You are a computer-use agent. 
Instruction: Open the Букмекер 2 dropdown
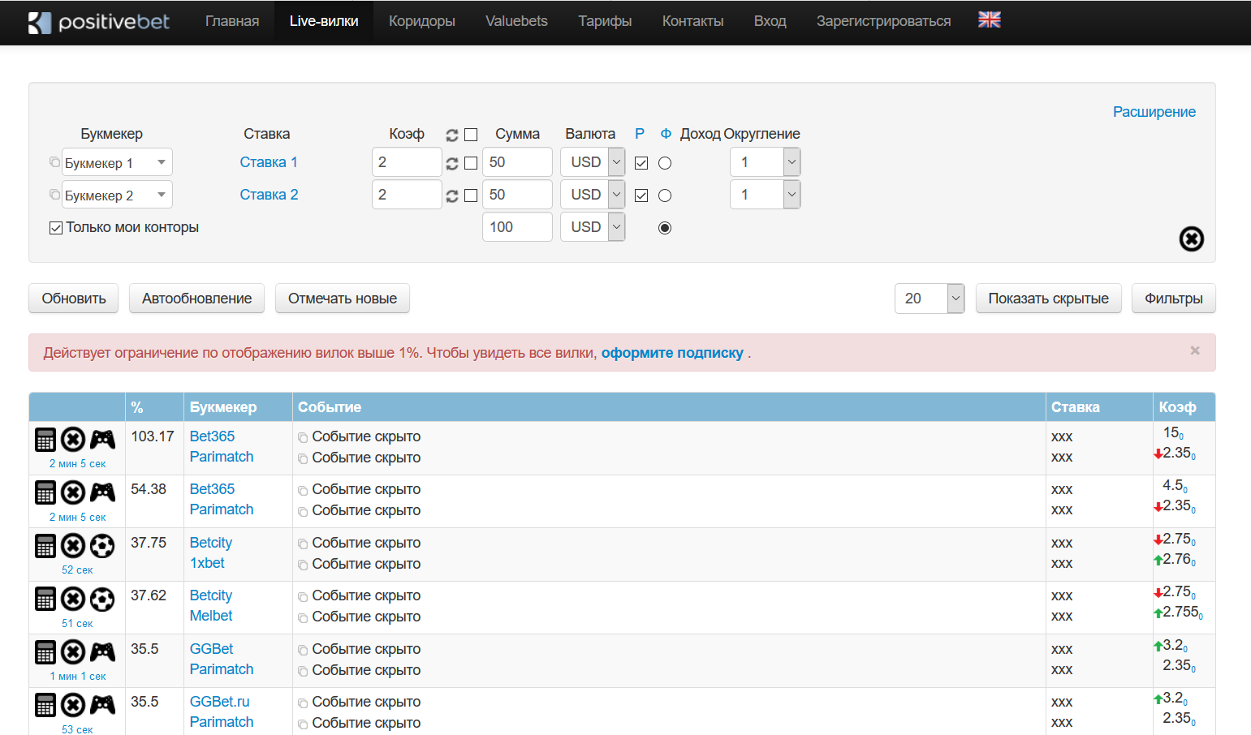coord(117,195)
